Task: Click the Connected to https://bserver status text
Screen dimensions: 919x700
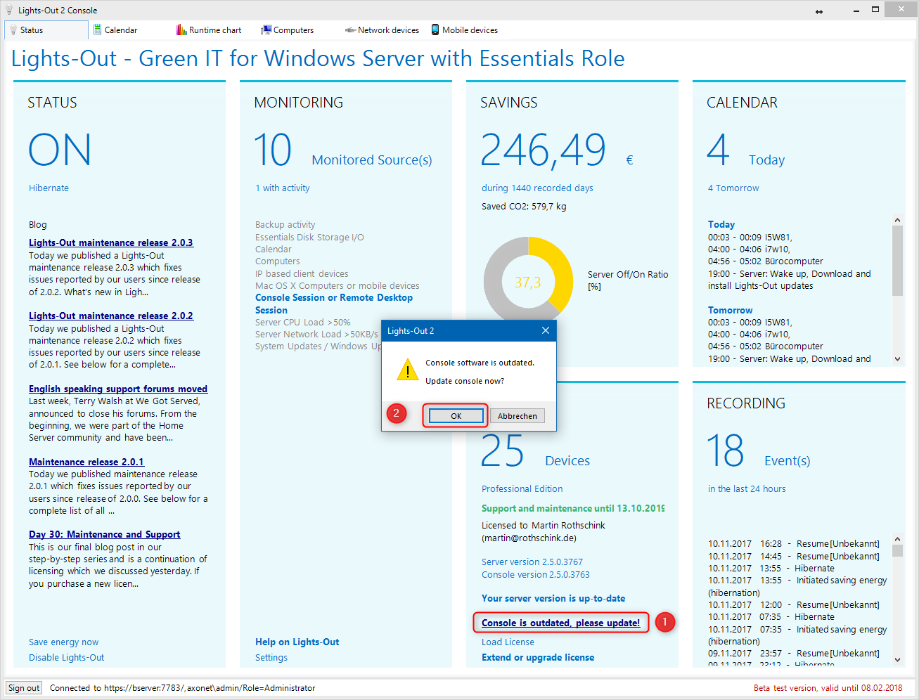Action: [x=183, y=688]
